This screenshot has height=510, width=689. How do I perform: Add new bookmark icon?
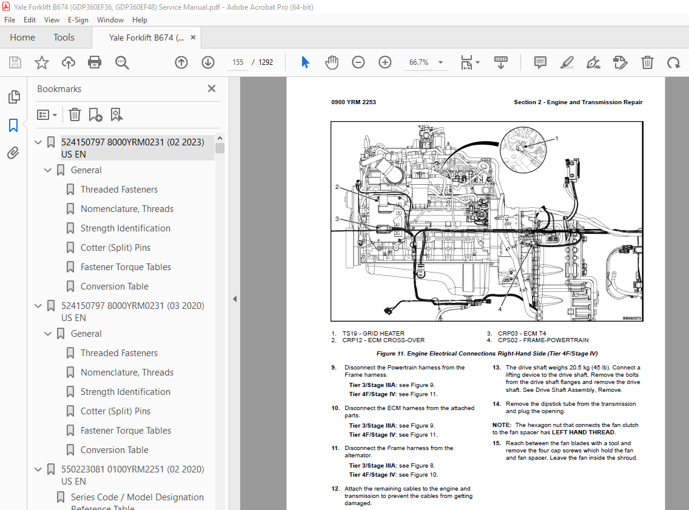pyautogui.click(x=95, y=114)
